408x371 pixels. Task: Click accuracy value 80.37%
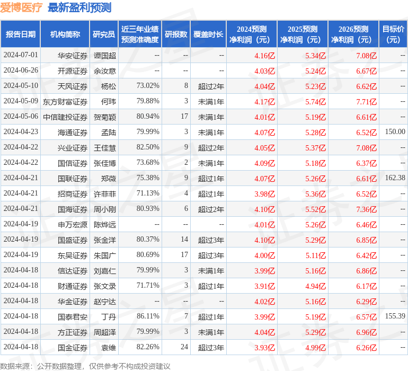coord(148,239)
